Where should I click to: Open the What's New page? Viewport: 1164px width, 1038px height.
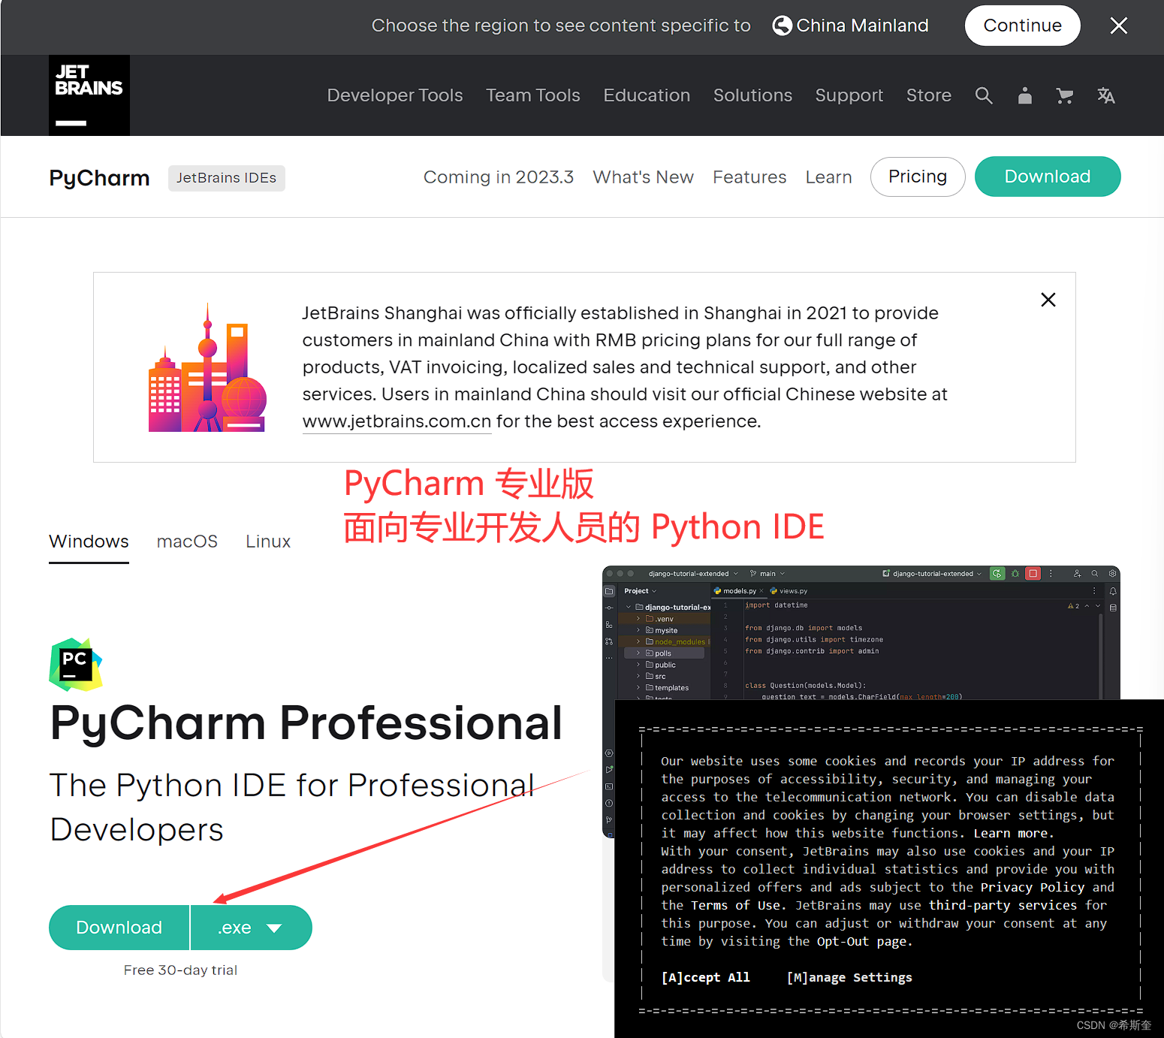[x=644, y=177]
